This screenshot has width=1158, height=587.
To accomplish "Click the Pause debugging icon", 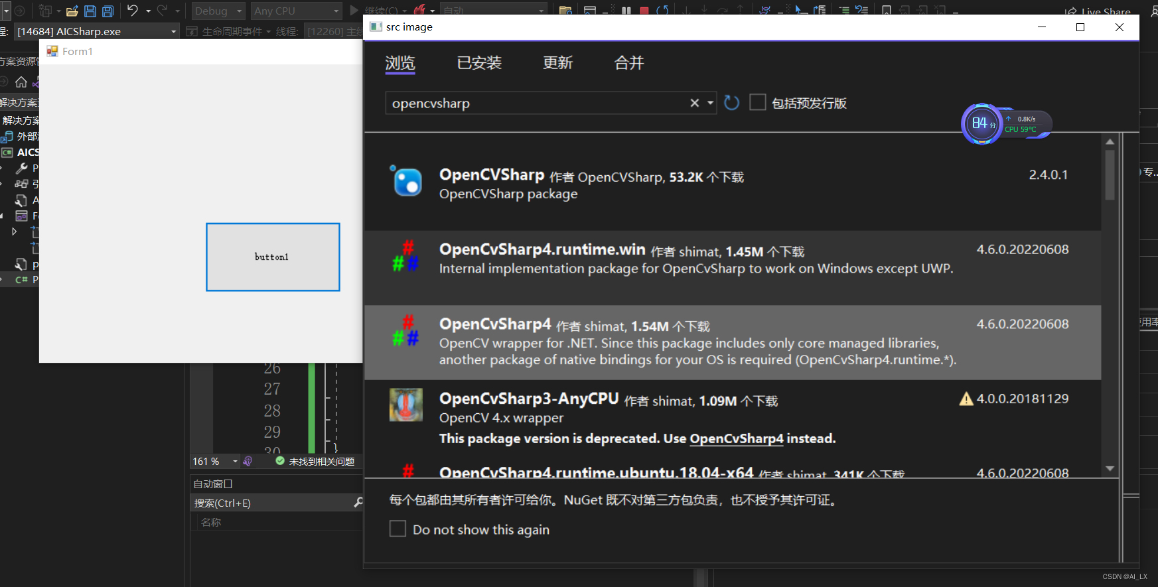I will tap(626, 11).
